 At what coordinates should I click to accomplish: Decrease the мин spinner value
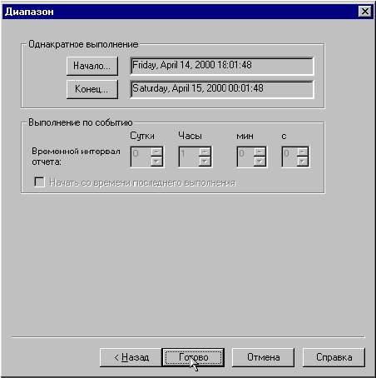(260, 162)
